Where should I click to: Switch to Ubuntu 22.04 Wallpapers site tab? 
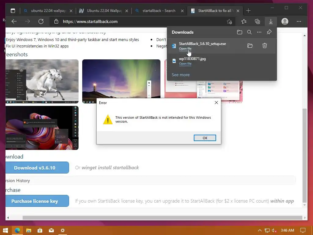coord(104,11)
